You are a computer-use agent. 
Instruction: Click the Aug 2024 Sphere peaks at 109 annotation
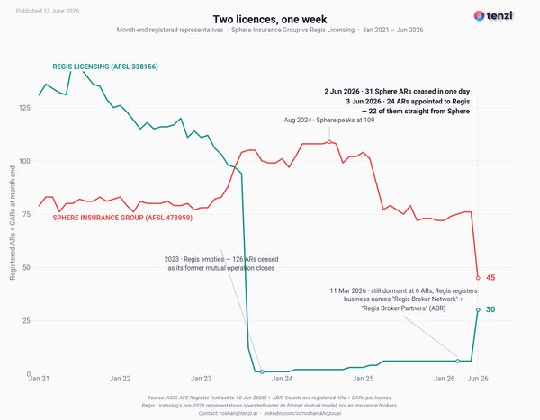pos(329,121)
